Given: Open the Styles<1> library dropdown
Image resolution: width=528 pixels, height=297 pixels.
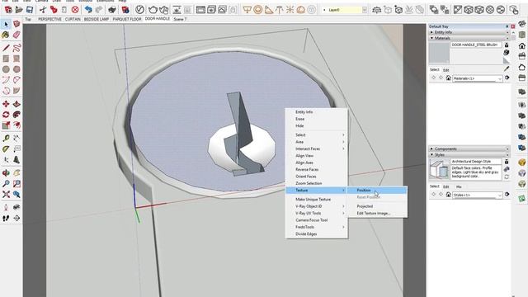Looking at the screenshot, I should (x=477, y=195).
